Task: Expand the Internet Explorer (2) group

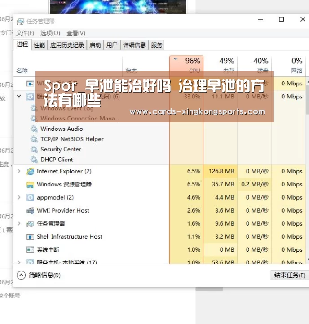Action: 19,171
